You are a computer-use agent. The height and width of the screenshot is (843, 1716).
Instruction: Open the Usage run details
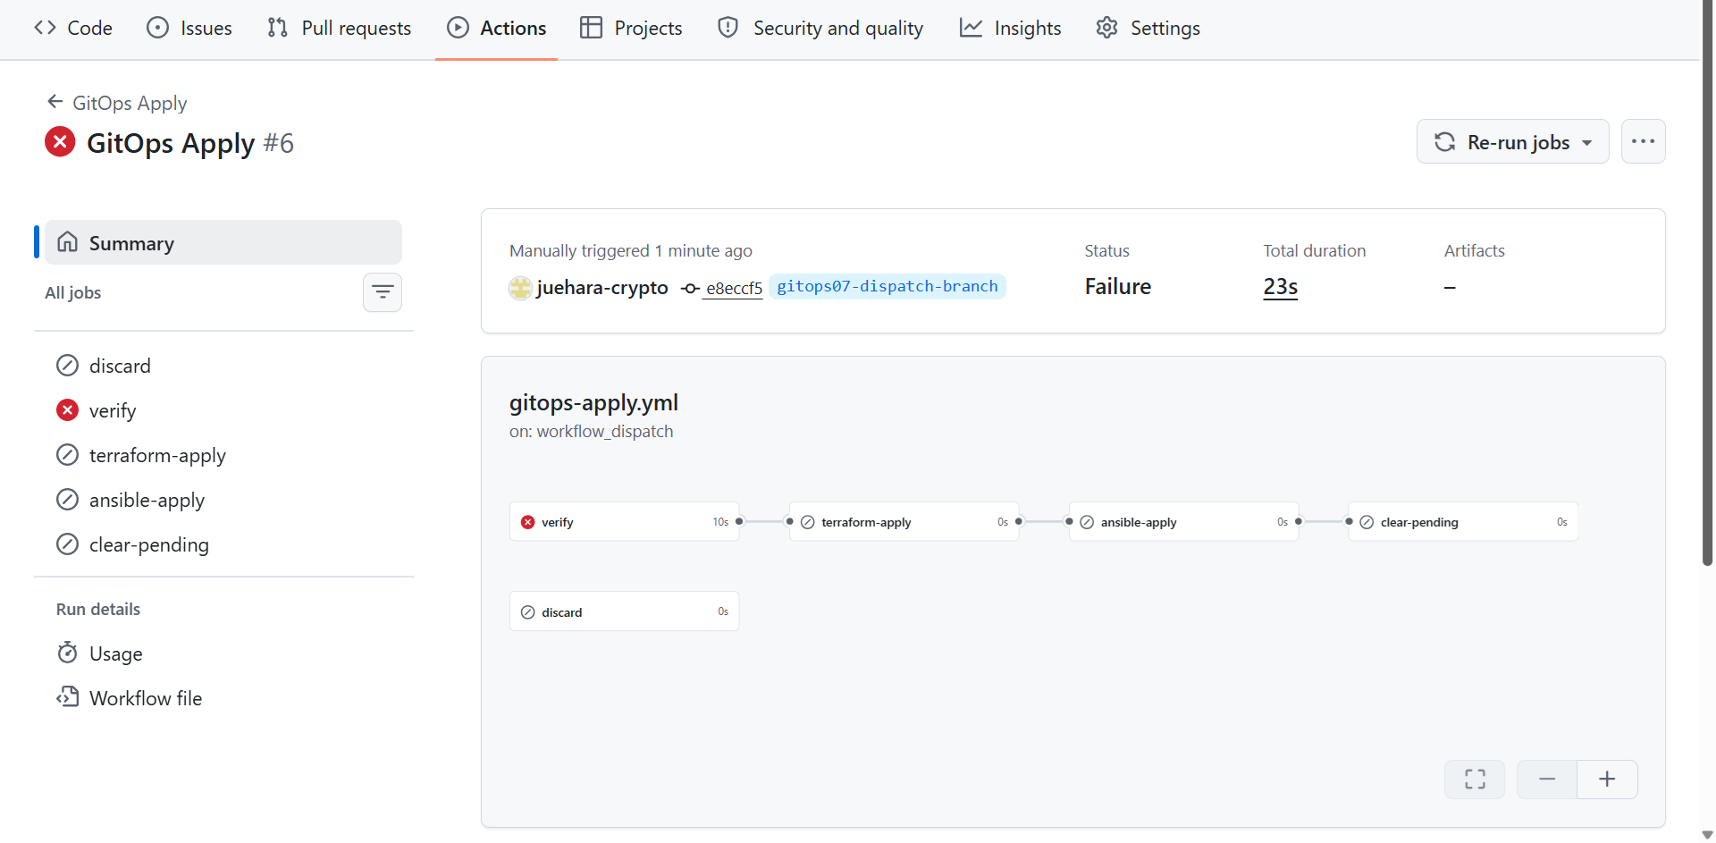coord(223,653)
